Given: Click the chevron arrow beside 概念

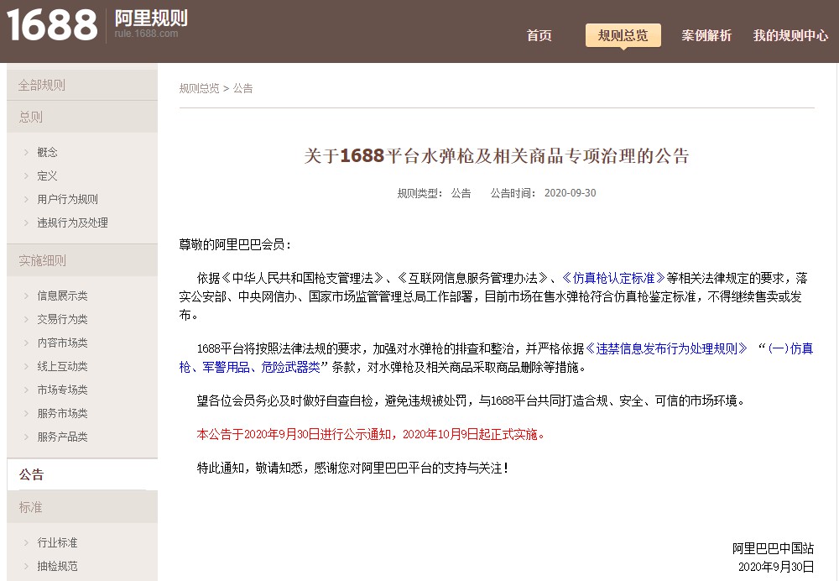Looking at the screenshot, I should tap(26, 152).
